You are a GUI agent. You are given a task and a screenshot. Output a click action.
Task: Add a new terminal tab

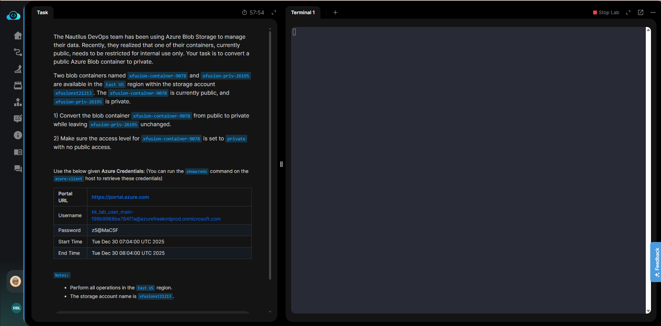pyautogui.click(x=335, y=12)
